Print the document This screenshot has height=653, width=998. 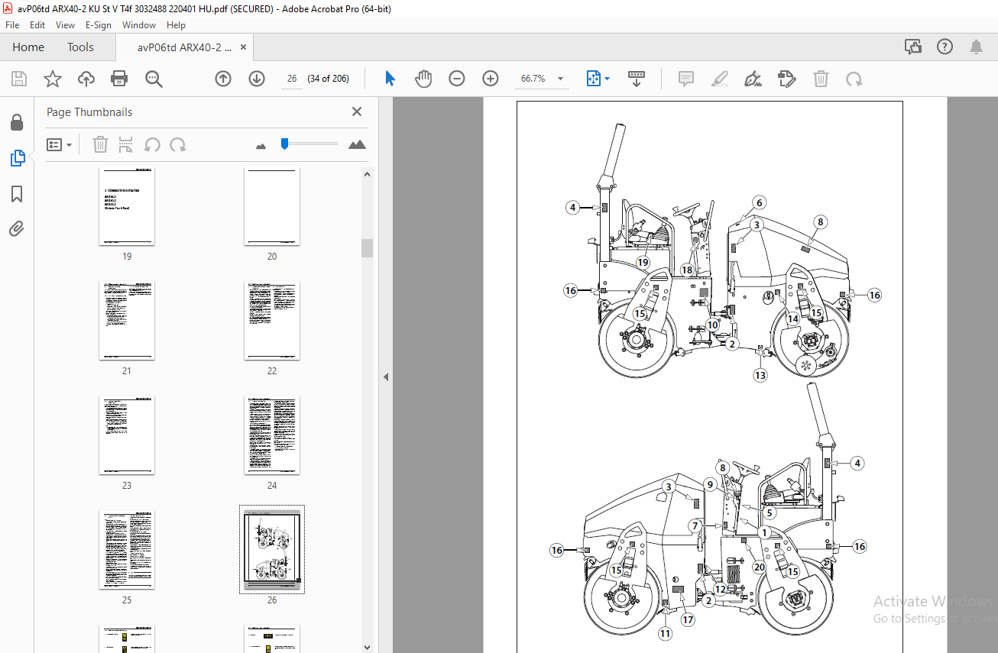pyautogui.click(x=119, y=79)
